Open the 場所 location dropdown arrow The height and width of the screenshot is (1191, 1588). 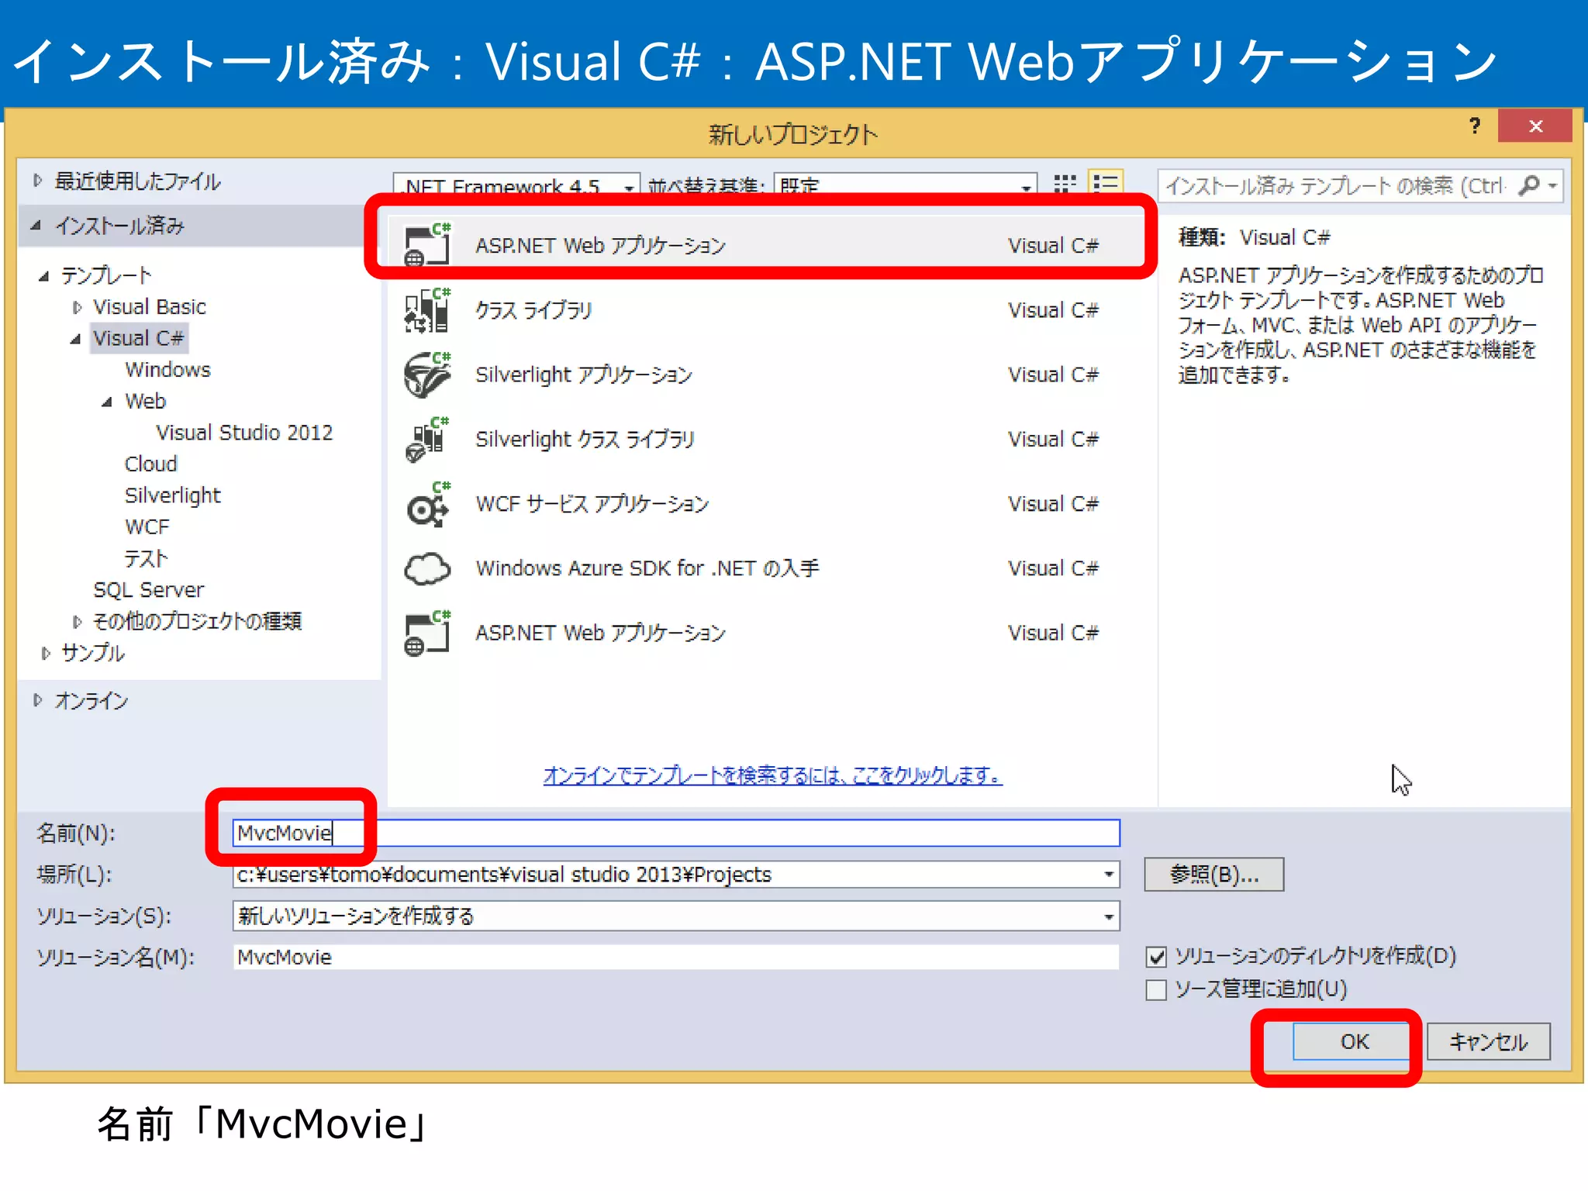click(1109, 875)
